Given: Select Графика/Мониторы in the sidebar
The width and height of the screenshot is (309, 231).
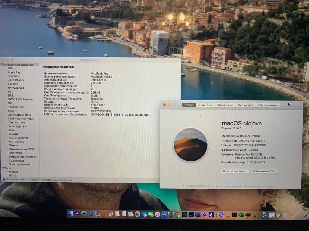Looking at the screenshot, I should point(21,119).
